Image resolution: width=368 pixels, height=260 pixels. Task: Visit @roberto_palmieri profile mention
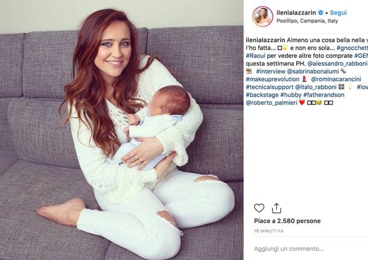271,103
